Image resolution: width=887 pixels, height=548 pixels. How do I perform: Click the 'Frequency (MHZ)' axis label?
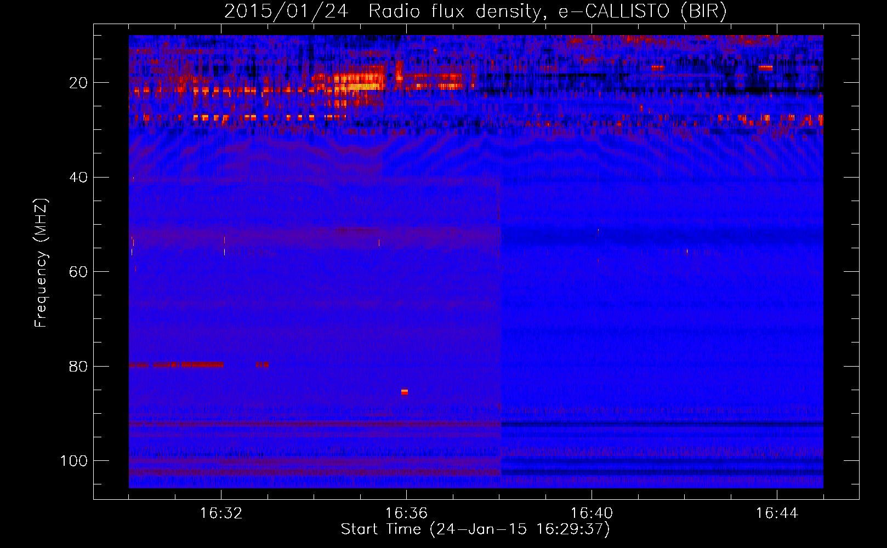pyautogui.click(x=41, y=263)
